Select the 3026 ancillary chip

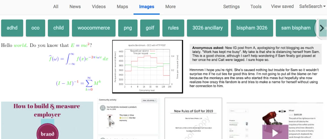coord(207,28)
